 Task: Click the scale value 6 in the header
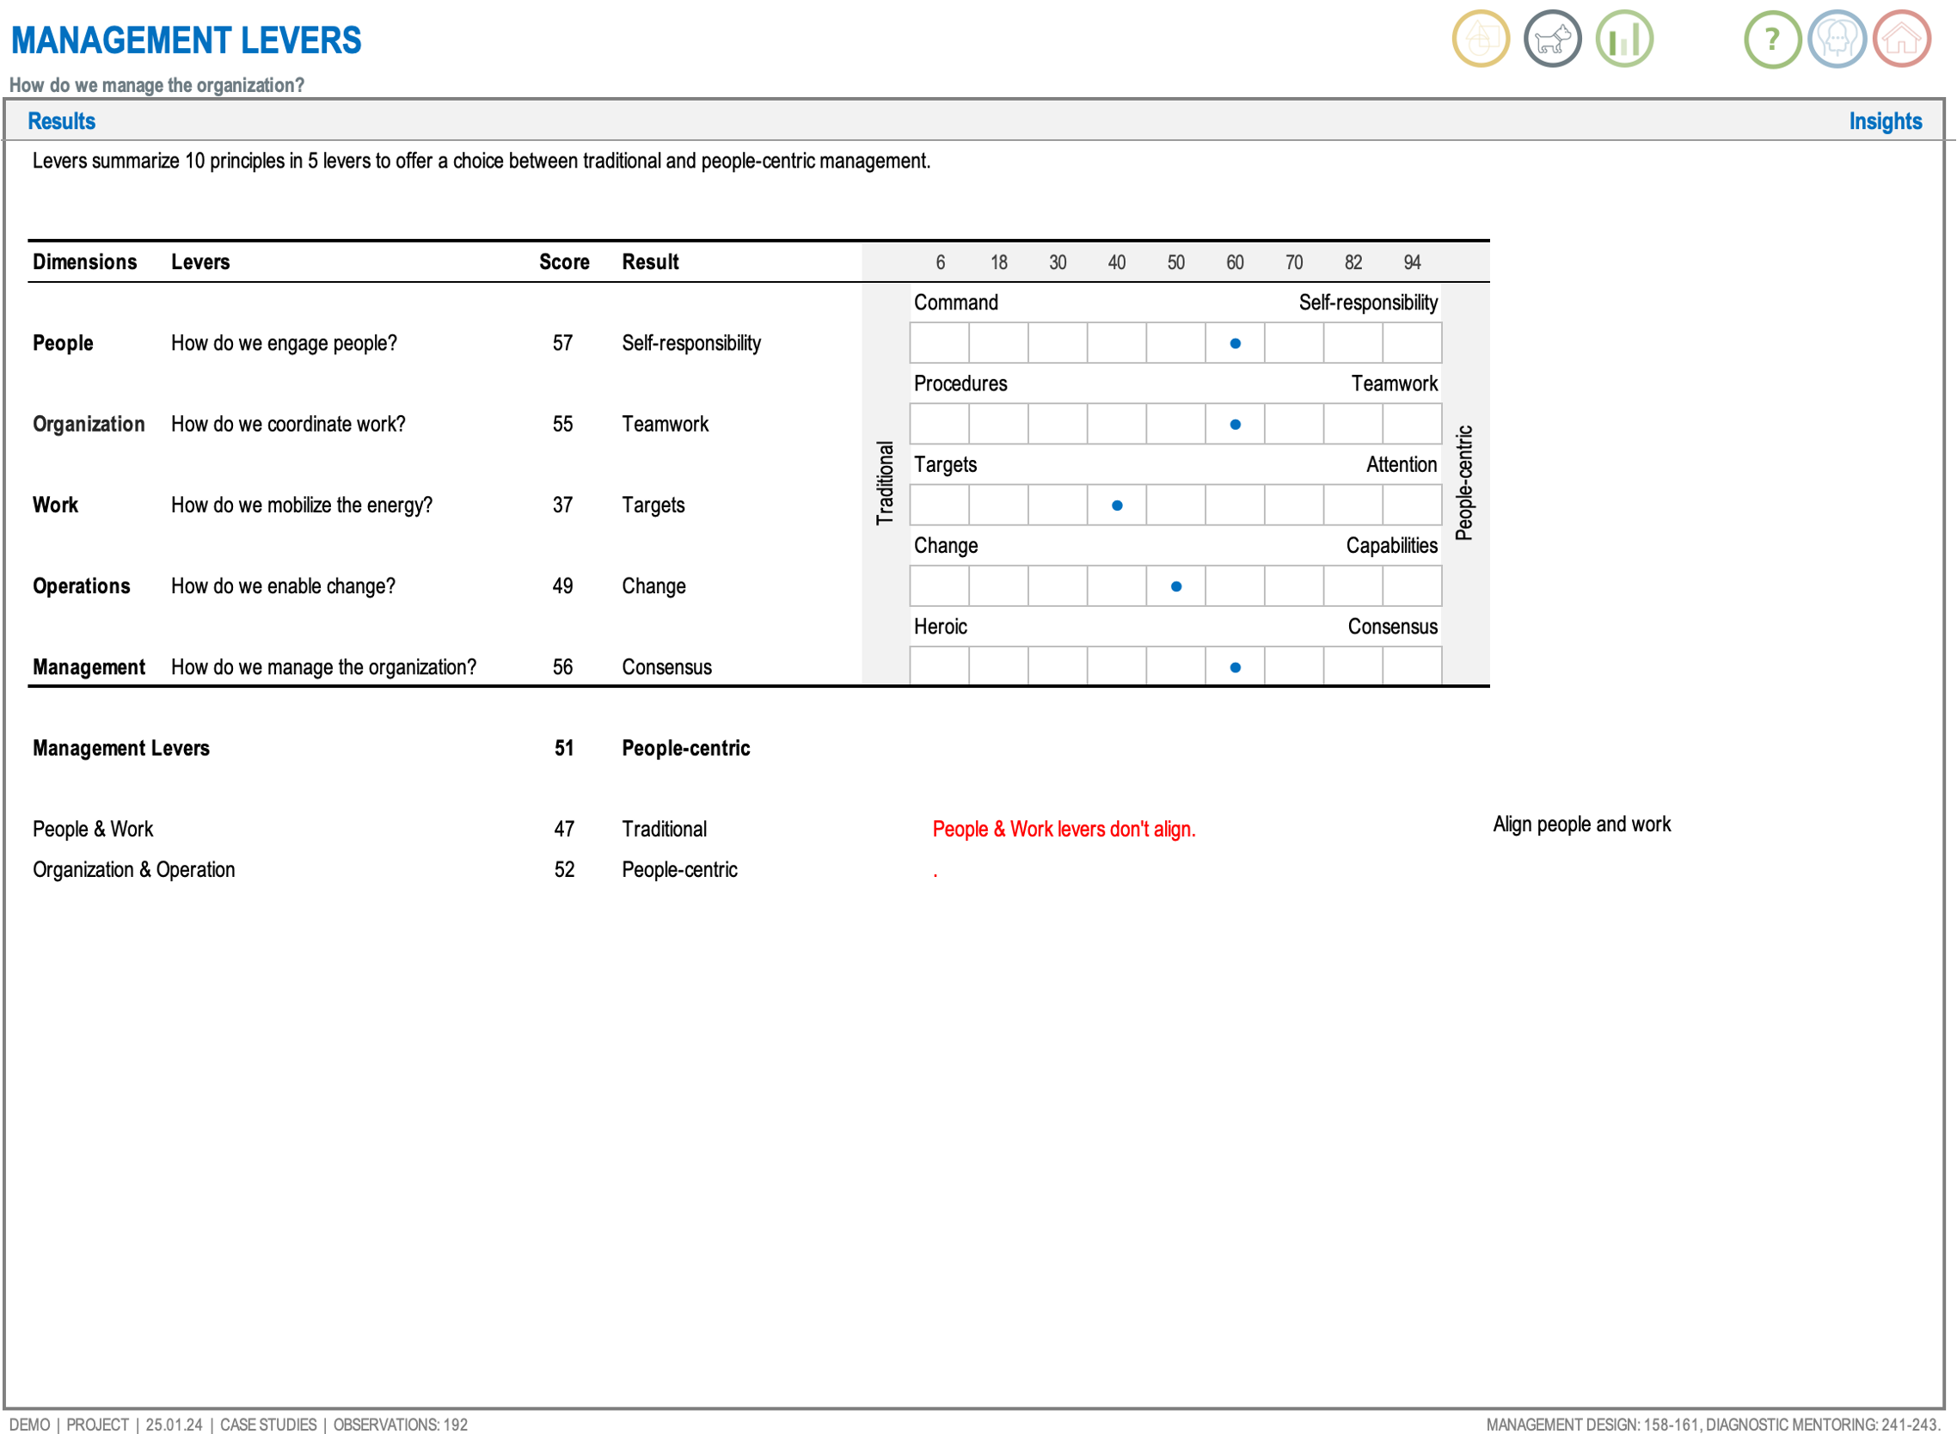pyautogui.click(x=941, y=263)
